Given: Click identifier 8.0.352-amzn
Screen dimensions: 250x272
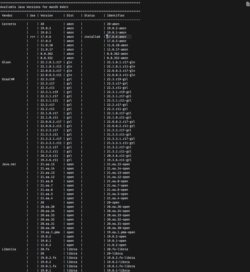Looking at the screenshot, I should point(117,58).
